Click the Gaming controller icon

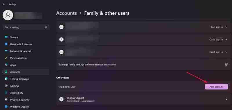(x=6, y=86)
